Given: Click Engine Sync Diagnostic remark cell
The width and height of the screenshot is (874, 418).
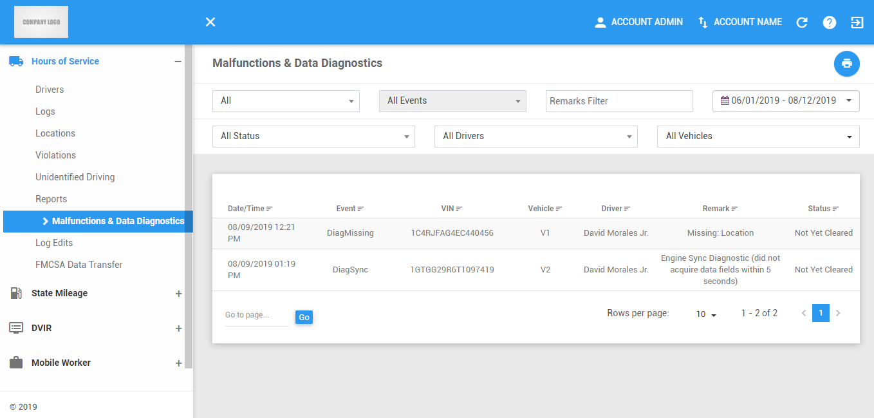Looking at the screenshot, I should pos(720,270).
